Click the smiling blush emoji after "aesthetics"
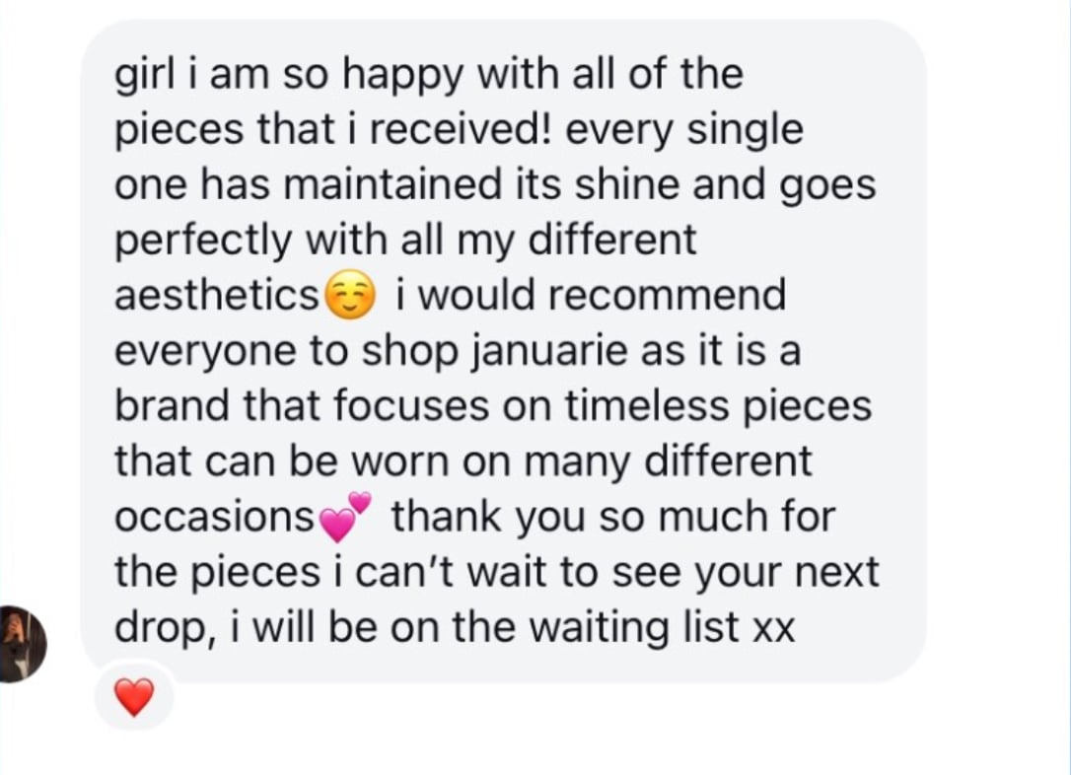This screenshot has width=1071, height=775. [348, 296]
